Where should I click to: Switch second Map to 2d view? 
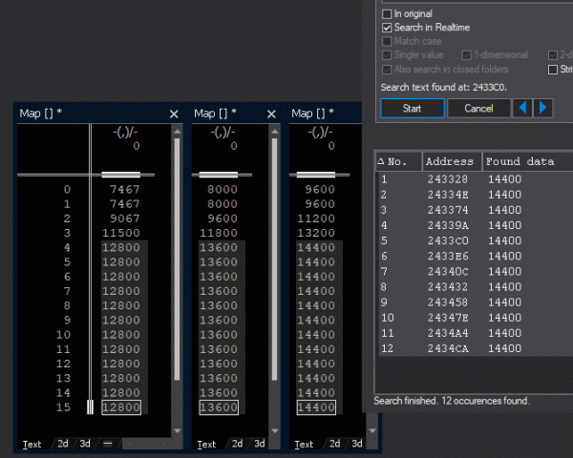[237, 444]
